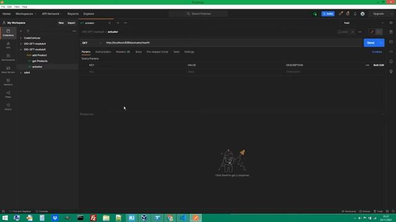Screen dimensions: 396x222
Task: Open the Monitors sidebar panel
Action: click(8, 82)
